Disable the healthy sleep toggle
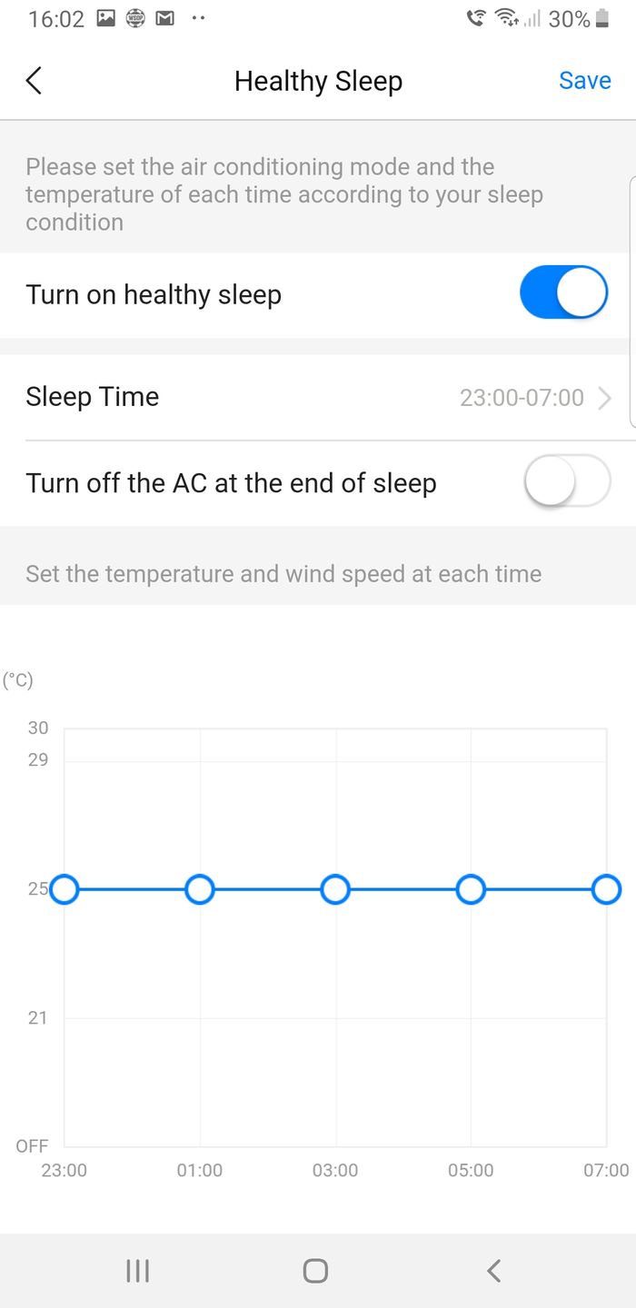Image resolution: width=636 pixels, height=1308 pixels. (x=563, y=292)
